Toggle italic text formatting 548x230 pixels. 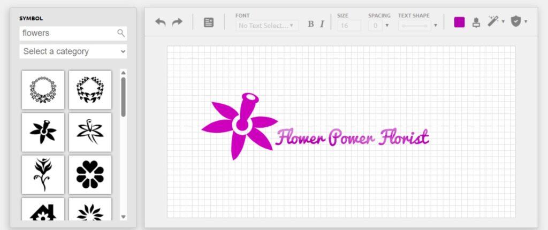[x=322, y=24]
